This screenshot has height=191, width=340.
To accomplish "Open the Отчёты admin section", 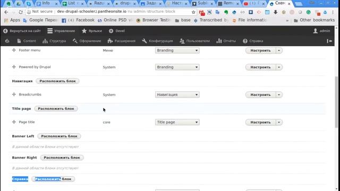I will [x=226, y=41].
